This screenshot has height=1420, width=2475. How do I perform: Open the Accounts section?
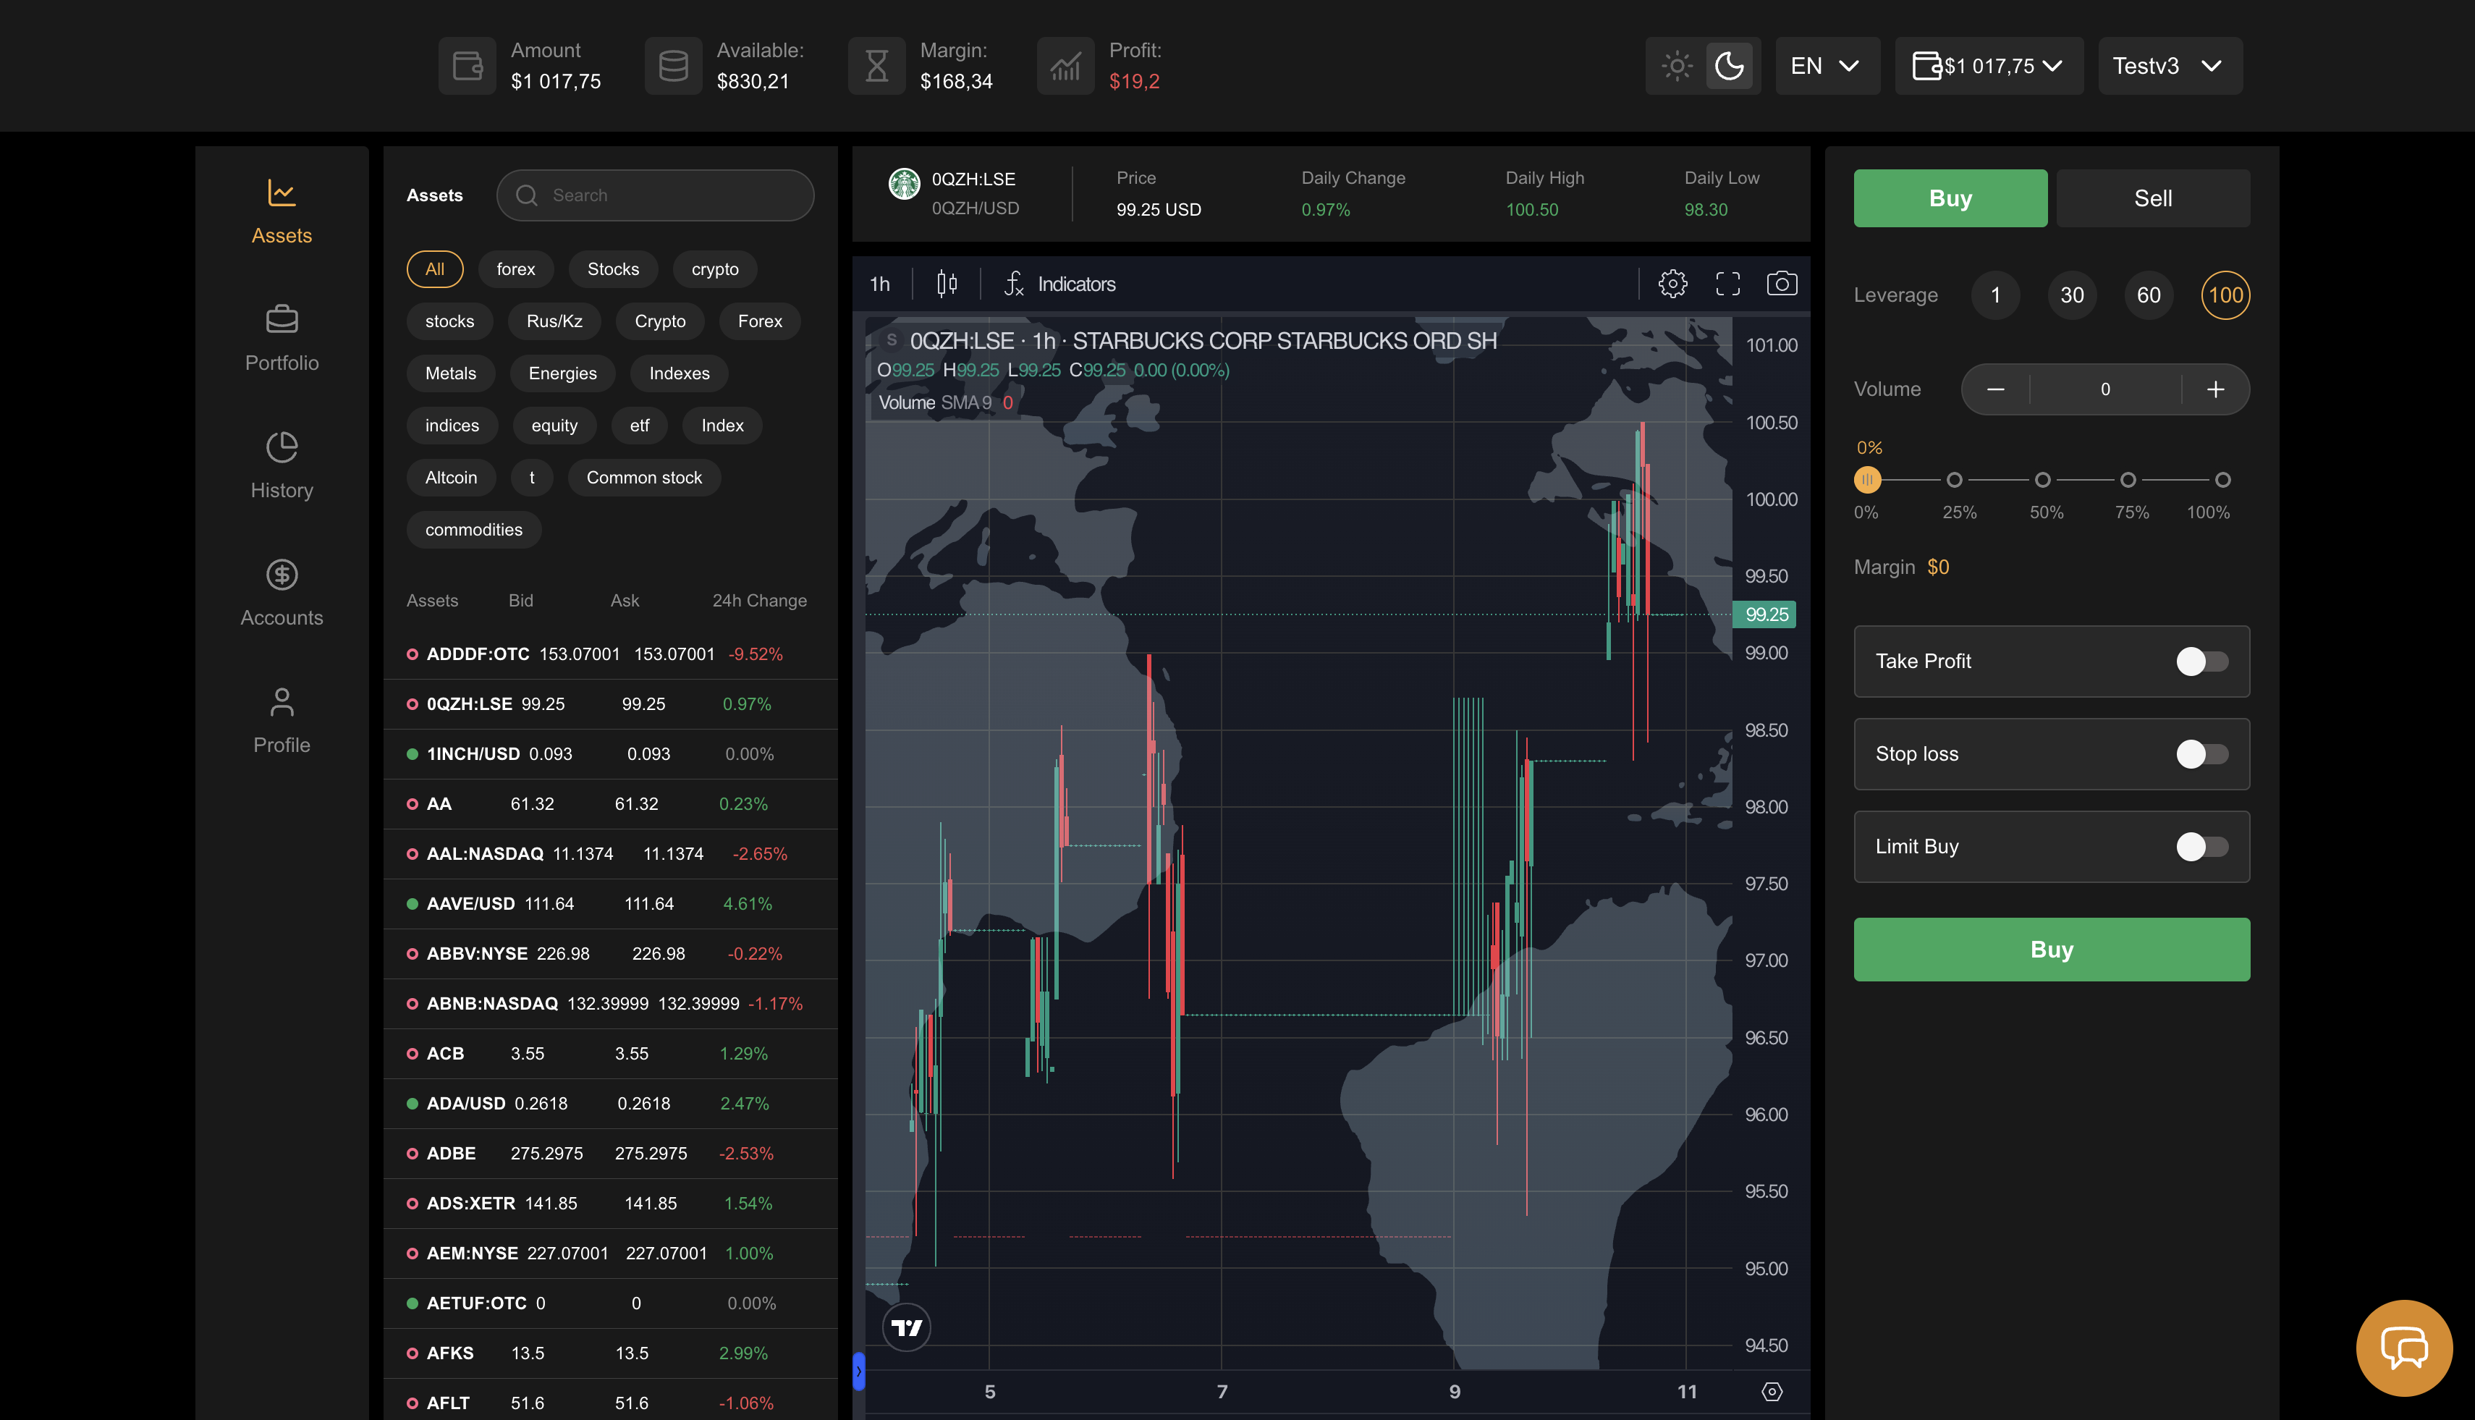pos(281,592)
